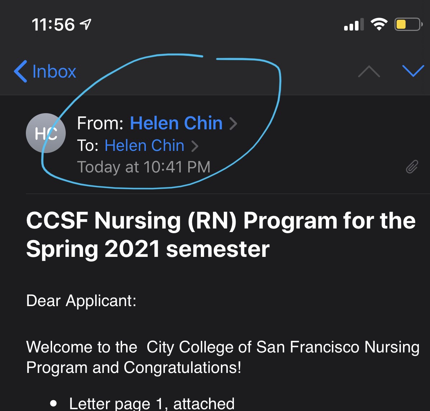The height and width of the screenshot is (411, 430).
Task: Tap the paperclip attachment icon
Action: [412, 167]
